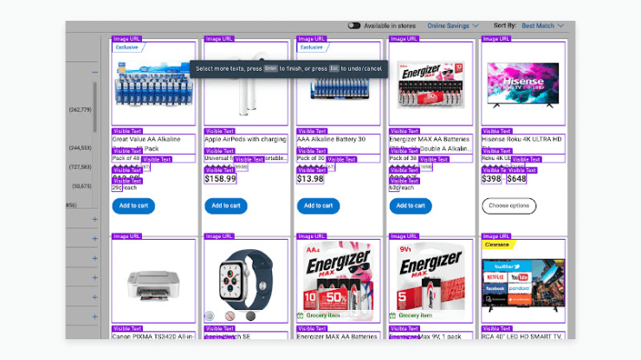Click the sidebar filter scrollbar
This screenshot has height=360, width=641.
94,107
